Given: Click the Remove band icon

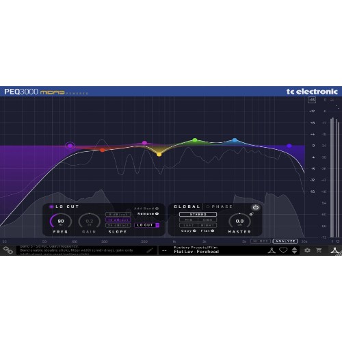Looking at the screenshot, I should [157, 213].
